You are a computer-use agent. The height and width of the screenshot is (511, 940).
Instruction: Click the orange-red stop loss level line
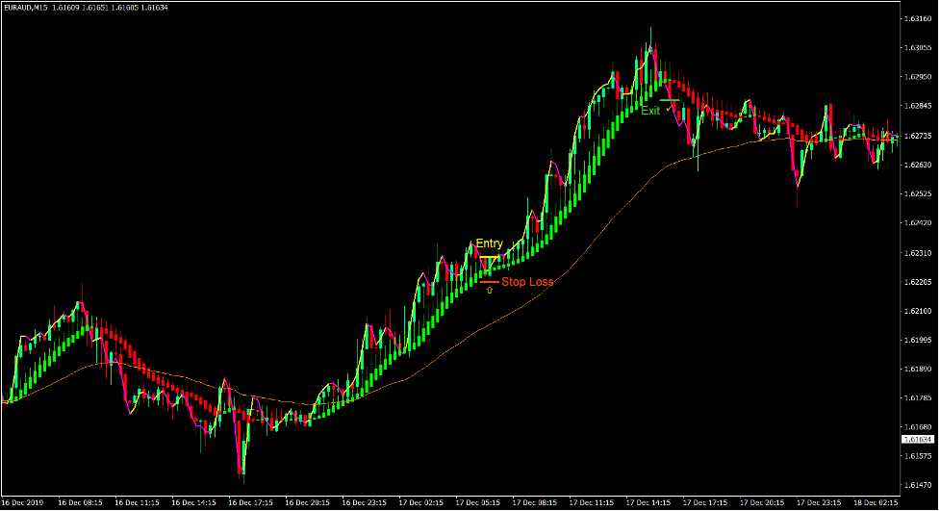(490, 281)
